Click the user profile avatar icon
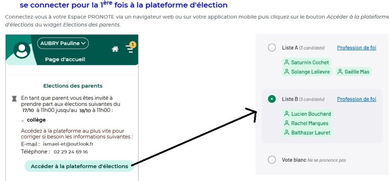The image size is (389, 181). pyautogui.click(x=22, y=50)
